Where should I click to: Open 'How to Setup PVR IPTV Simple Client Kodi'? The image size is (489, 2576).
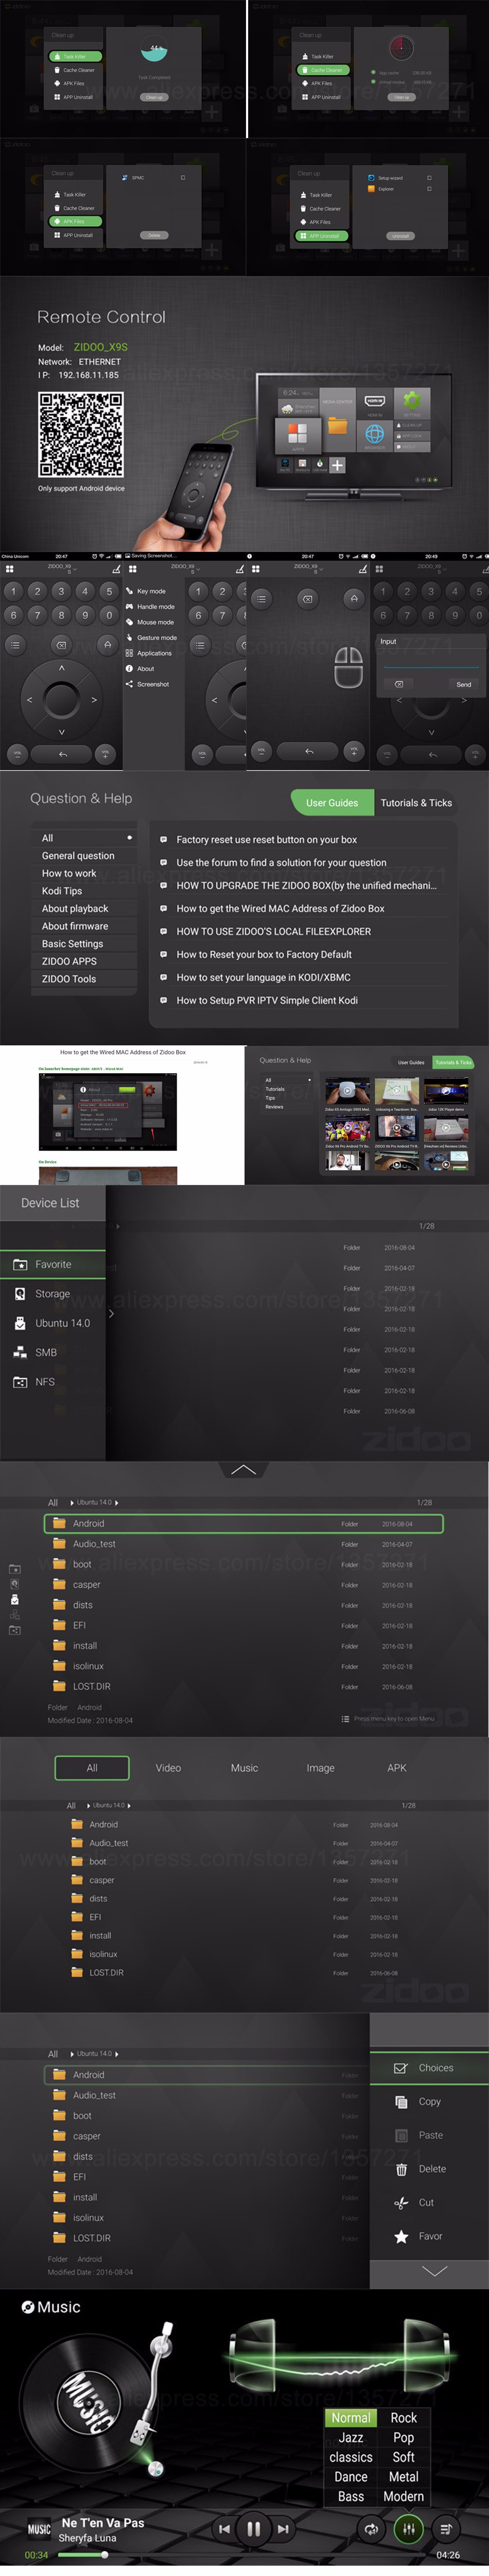coord(266,1000)
